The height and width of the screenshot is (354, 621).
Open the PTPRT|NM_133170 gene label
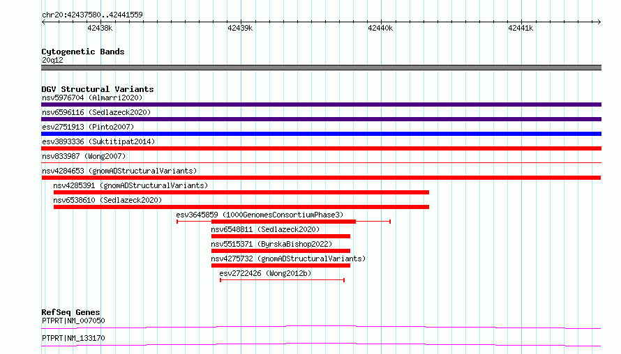click(x=73, y=338)
